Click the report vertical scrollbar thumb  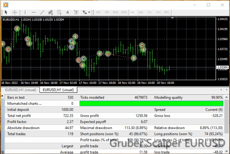point(226,116)
